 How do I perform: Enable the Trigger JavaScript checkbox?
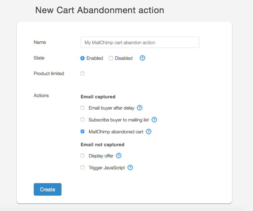pyautogui.click(x=82, y=167)
